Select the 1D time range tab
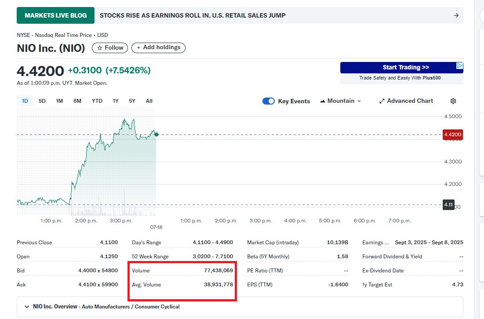Image resolution: width=484 pixels, height=319 pixels. tap(25, 101)
